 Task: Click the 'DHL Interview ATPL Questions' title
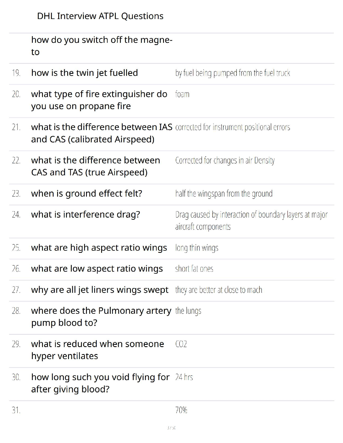[x=100, y=16]
